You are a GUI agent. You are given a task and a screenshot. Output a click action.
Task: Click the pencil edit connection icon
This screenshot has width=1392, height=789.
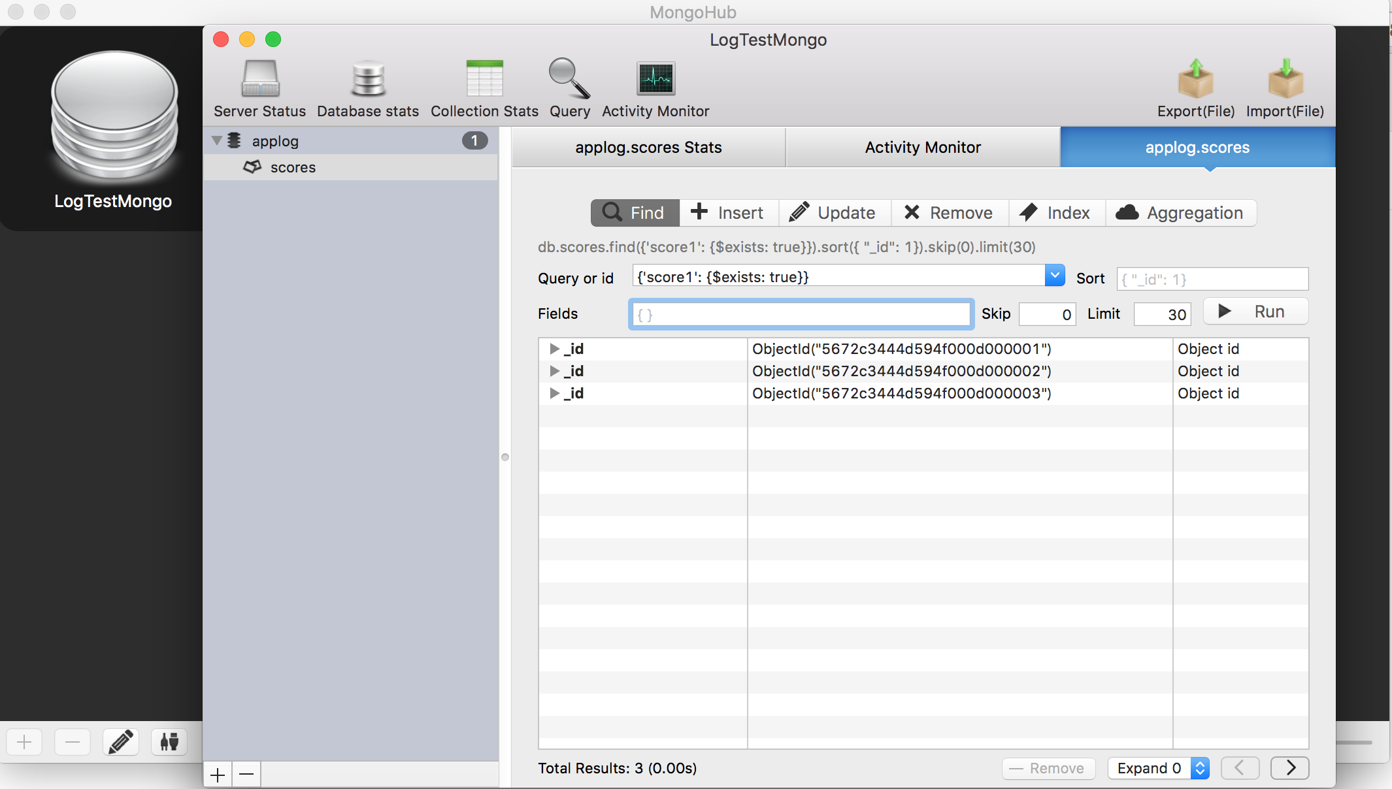point(121,742)
